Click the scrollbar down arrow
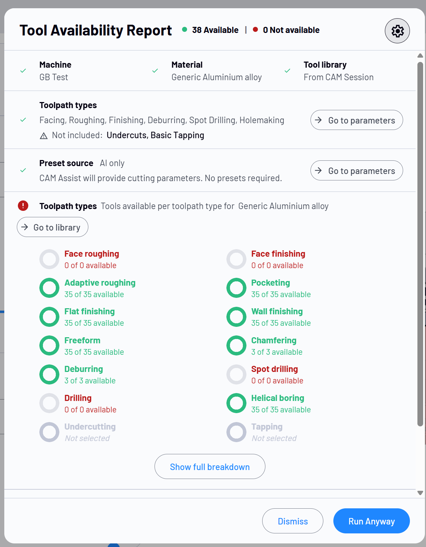The image size is (426, 547). pos(420,493)
